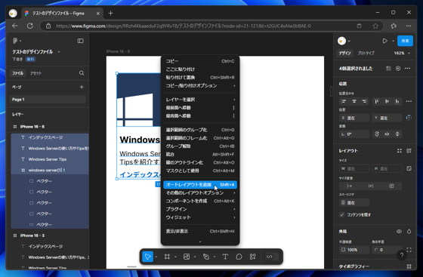This screenshot has width=423, height=277.
Task: Select Page 1 in pages list
Action: click(x=48, y=100)
